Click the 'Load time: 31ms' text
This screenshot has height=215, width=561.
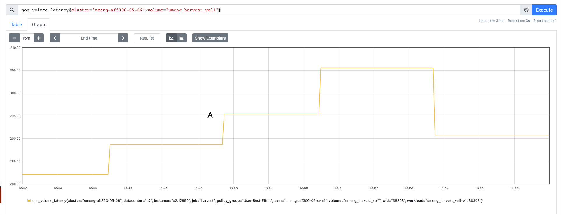click(491, 21)
